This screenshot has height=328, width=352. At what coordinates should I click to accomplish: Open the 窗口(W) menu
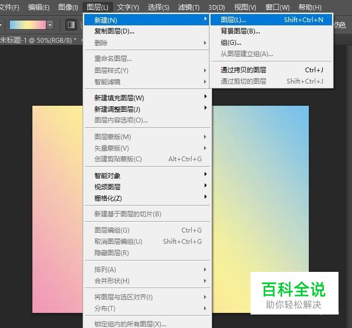277,8
